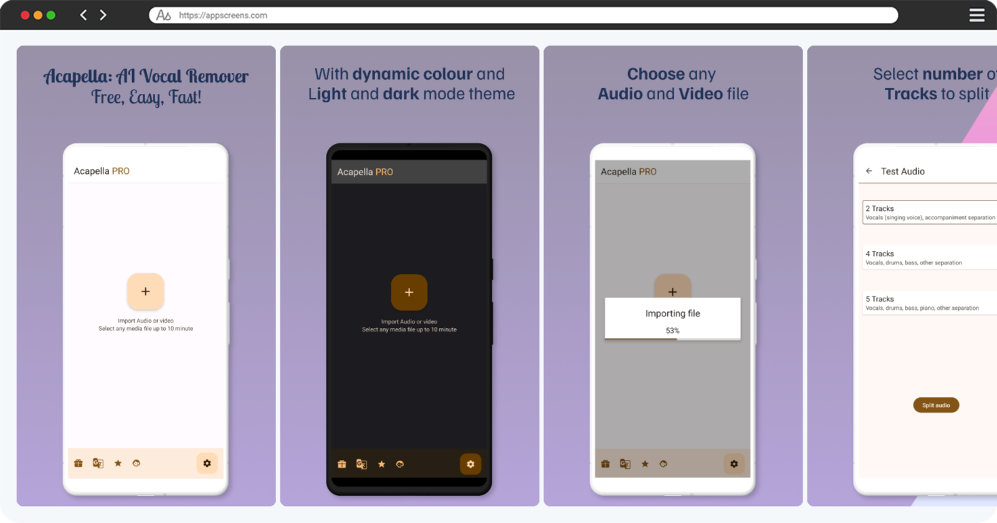Tap the plus import button in the dark-mode phone
The image size is (997, 523).
point(409,292)
